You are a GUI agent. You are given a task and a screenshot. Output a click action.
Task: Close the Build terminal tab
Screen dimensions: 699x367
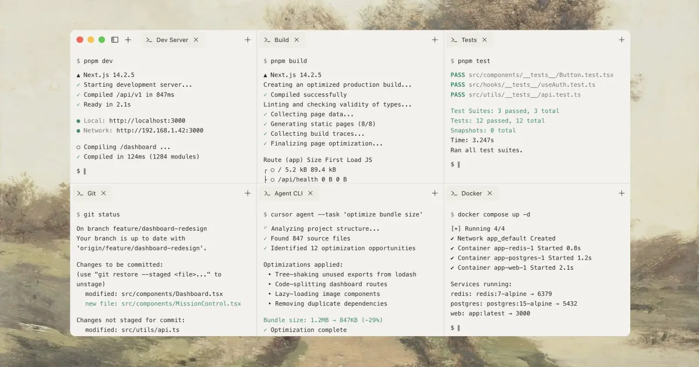(x=296, y=40)
